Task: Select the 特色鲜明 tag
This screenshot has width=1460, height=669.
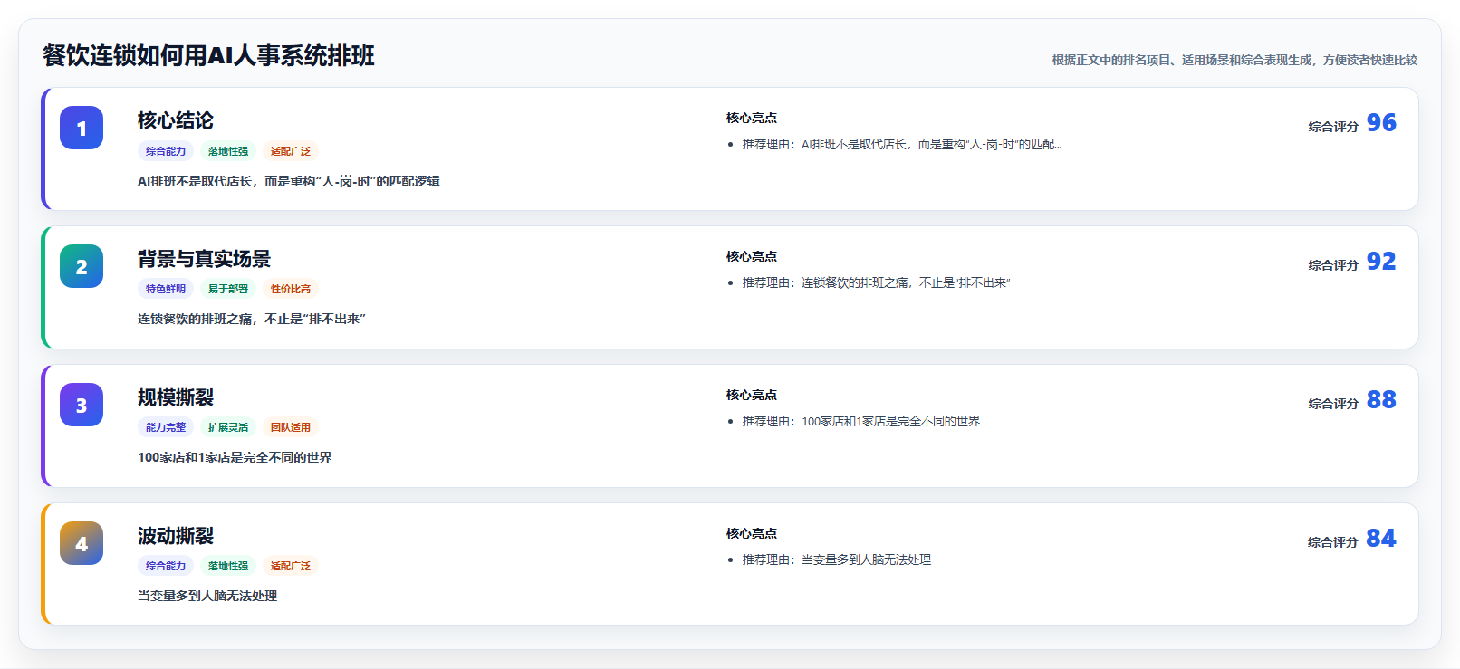Action: (x=166, y=289)
